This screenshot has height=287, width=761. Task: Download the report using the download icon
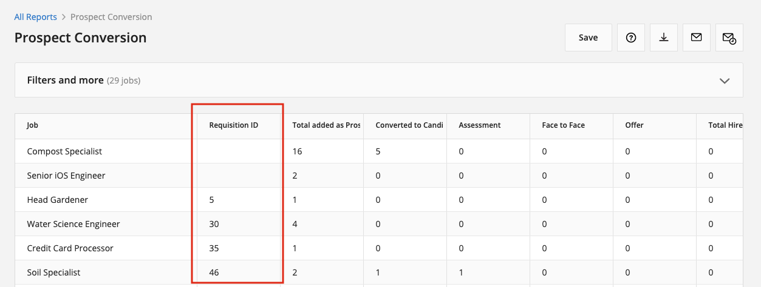(x=664, y=38)
